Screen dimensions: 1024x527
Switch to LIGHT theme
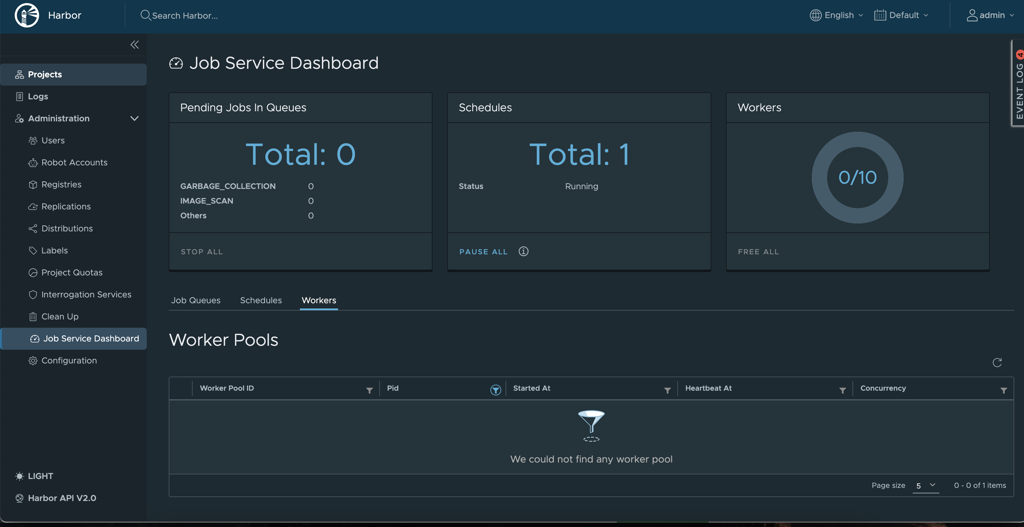coord(34,476)
